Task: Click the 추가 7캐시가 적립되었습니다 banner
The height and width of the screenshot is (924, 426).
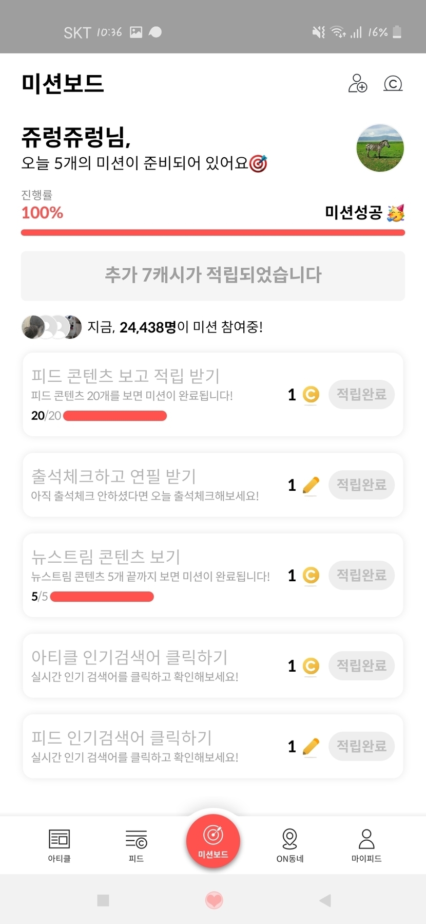Action: (213, 275)
